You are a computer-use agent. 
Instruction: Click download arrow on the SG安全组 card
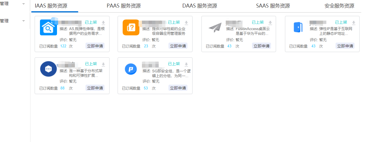point(186,64)
